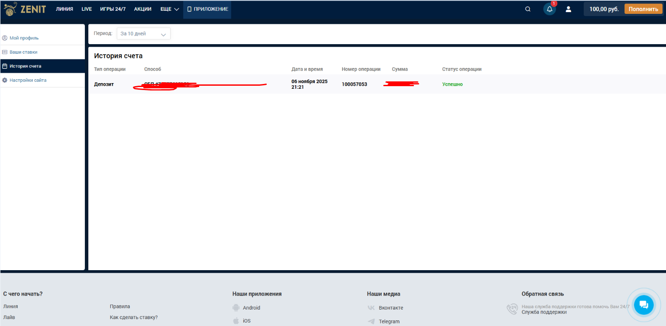Image resolution: width=666 pixels, height=326 pixels.
Task: Open the Служба поддержки link
Action: click(544, 312)
